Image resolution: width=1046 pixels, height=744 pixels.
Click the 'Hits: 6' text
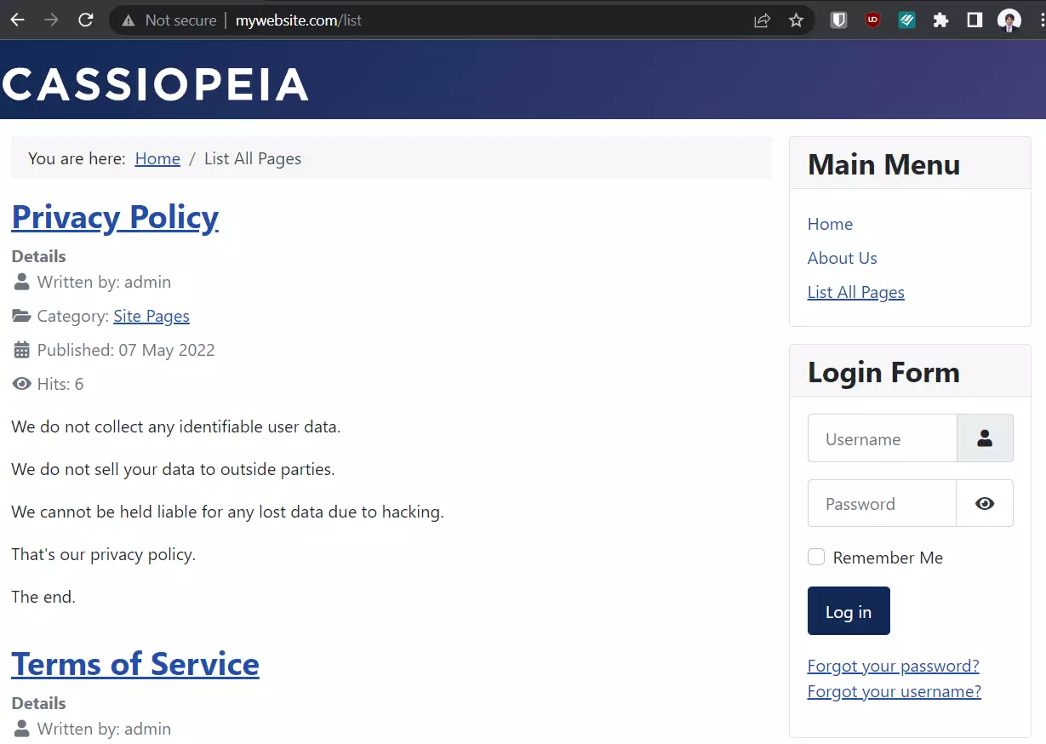60,384
